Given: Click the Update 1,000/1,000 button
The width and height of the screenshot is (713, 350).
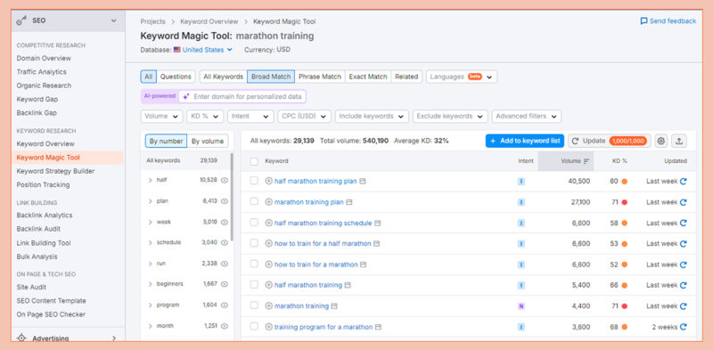Looking at the screenshot, I should pyautogui.click(x=610, y=141).
